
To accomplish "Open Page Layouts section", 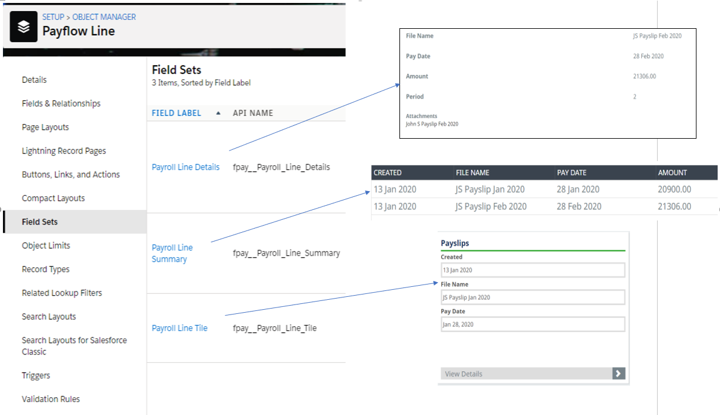I will pyautogui.click(x=45, y=127).
